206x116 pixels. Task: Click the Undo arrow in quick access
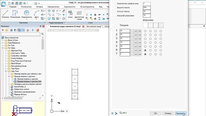[x=25, y=3]
